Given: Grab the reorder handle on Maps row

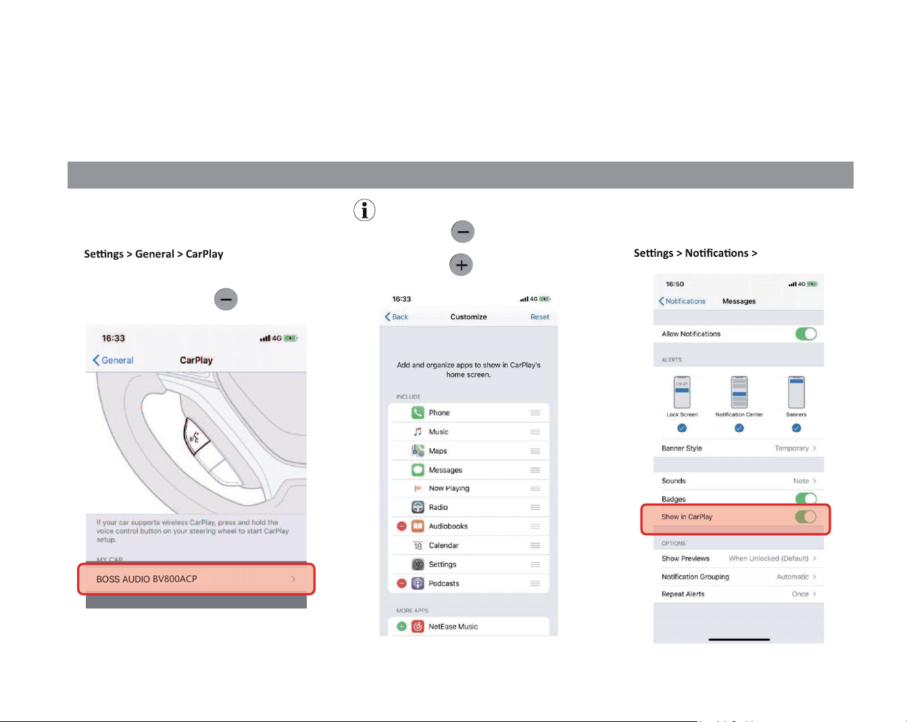Looking at the screenshot, I should [x=535, y=450].
